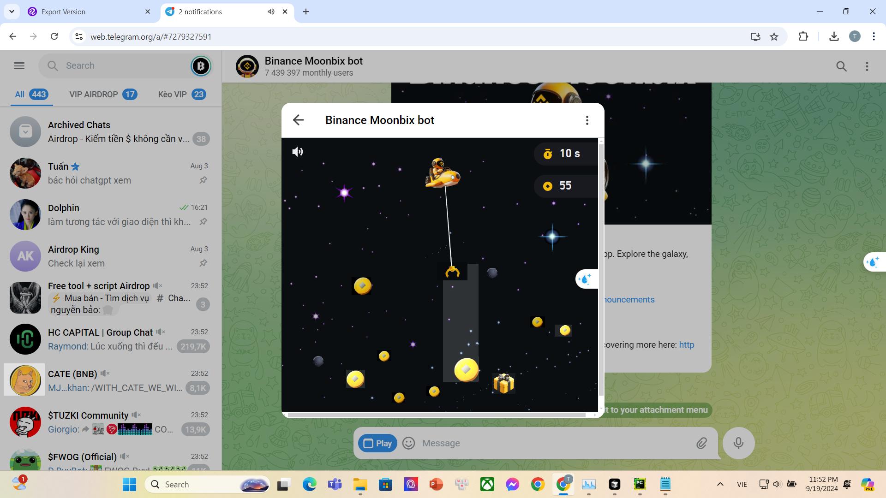Open the emoji picker
The height and width of the screenshot is (498, 886).
pyautogui.click(x=408, y=443)
